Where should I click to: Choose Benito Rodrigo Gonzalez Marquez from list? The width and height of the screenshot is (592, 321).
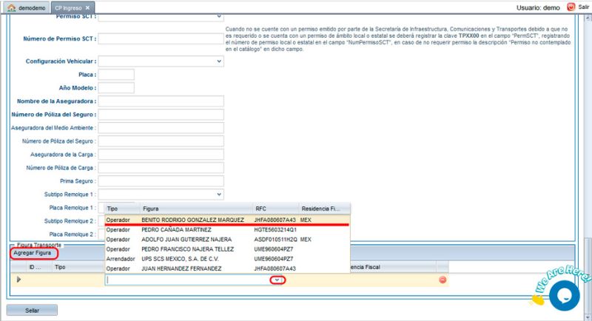(192, 220)
